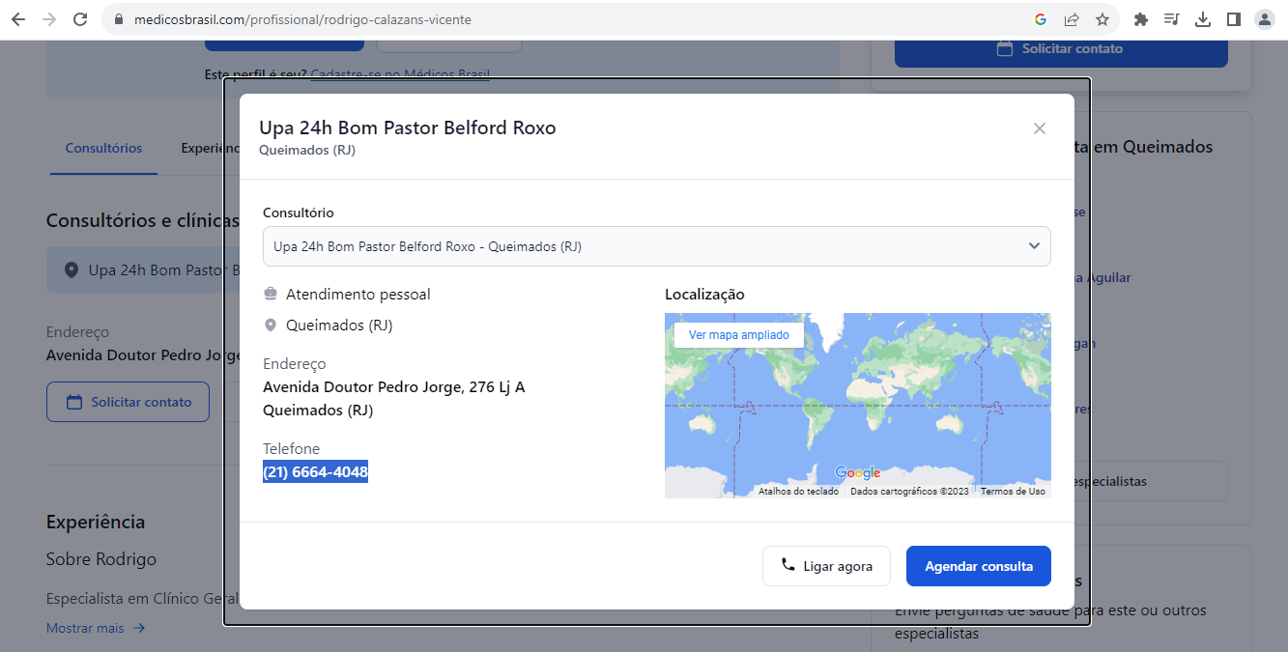Reload the page with the refresh icon
The image size is (1288, 652).
pyautogui.click(x=80, y=19)
